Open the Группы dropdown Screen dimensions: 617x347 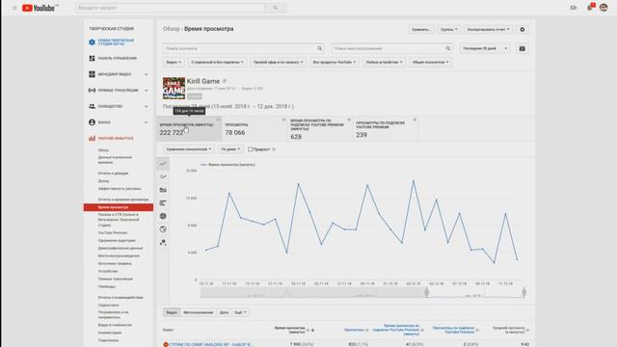coord(448,30)
